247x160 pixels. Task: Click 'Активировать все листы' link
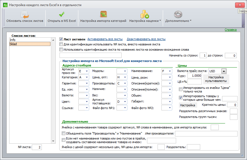pos(105,39)
